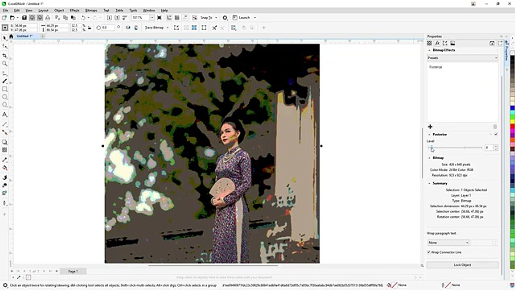This screenshot has width=515, height=290.
Task: Open the Window menu
Action: tap(149, 10)
